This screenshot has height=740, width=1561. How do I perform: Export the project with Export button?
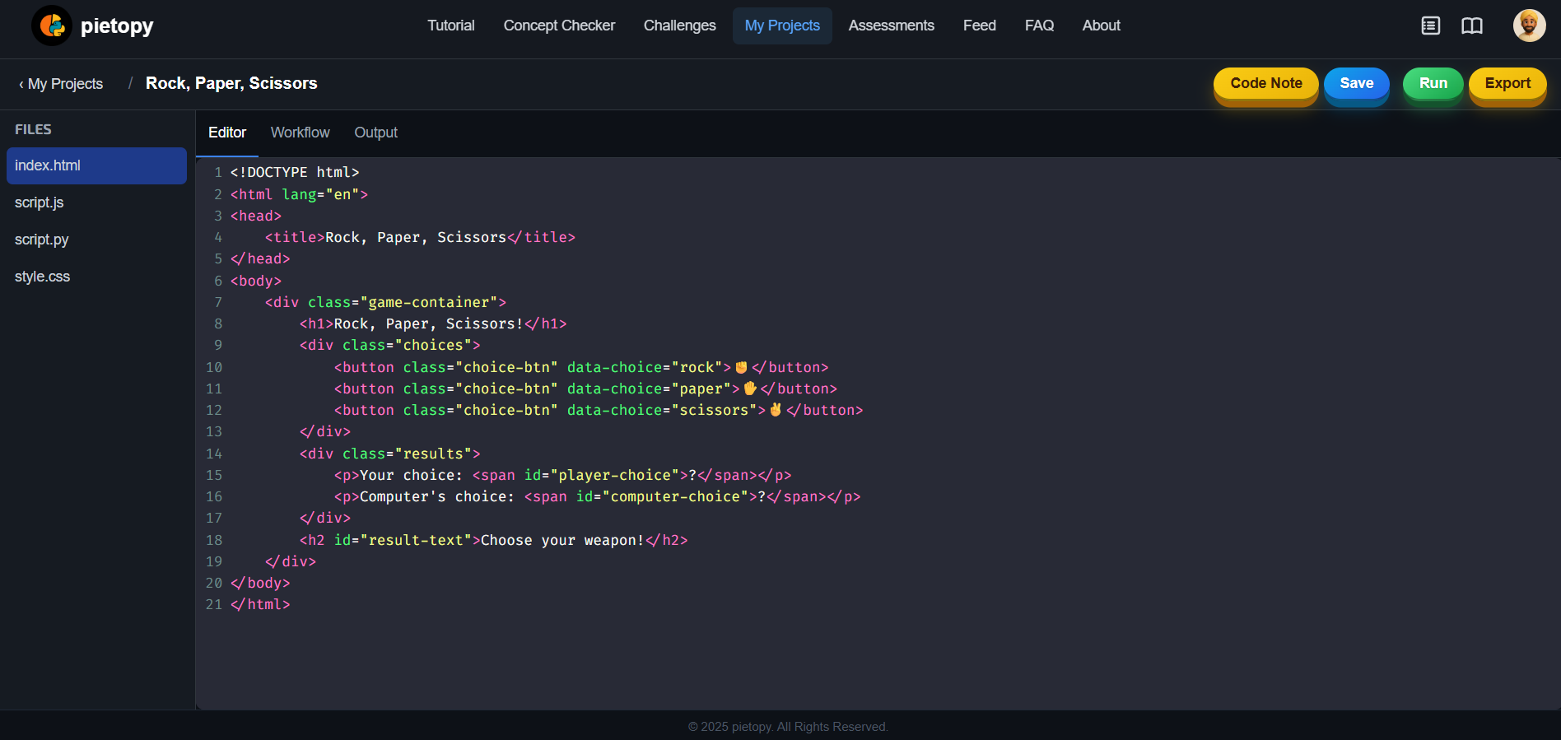point(1507,83)
